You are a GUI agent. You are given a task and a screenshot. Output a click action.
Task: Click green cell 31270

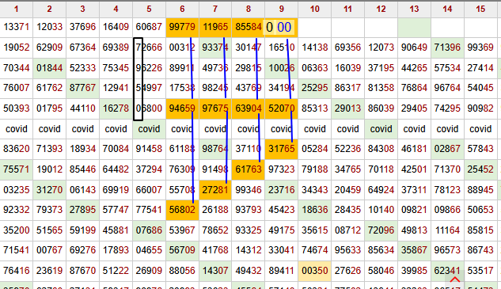pos(49,190)
